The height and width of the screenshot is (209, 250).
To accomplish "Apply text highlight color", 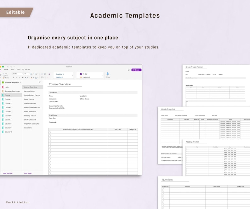I will click(x=31, y=78).
